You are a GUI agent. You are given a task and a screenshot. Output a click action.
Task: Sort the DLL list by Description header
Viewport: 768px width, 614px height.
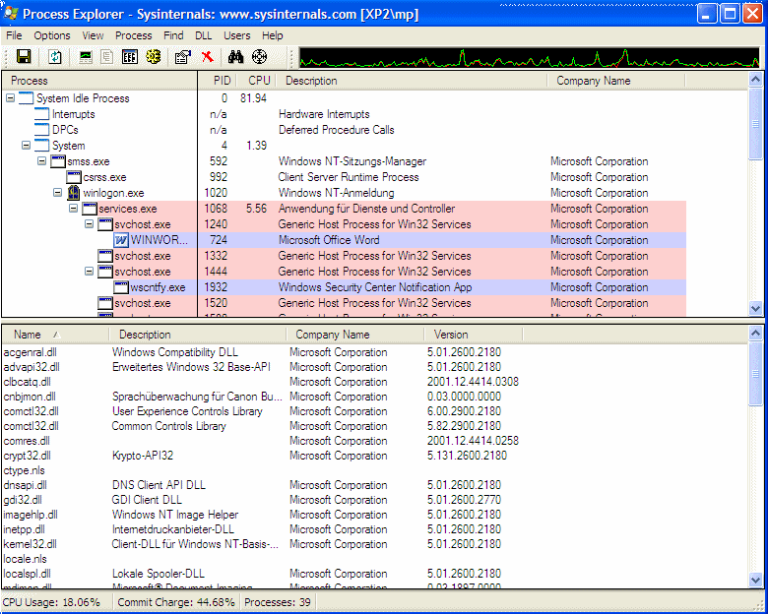(x=197, y=335)
